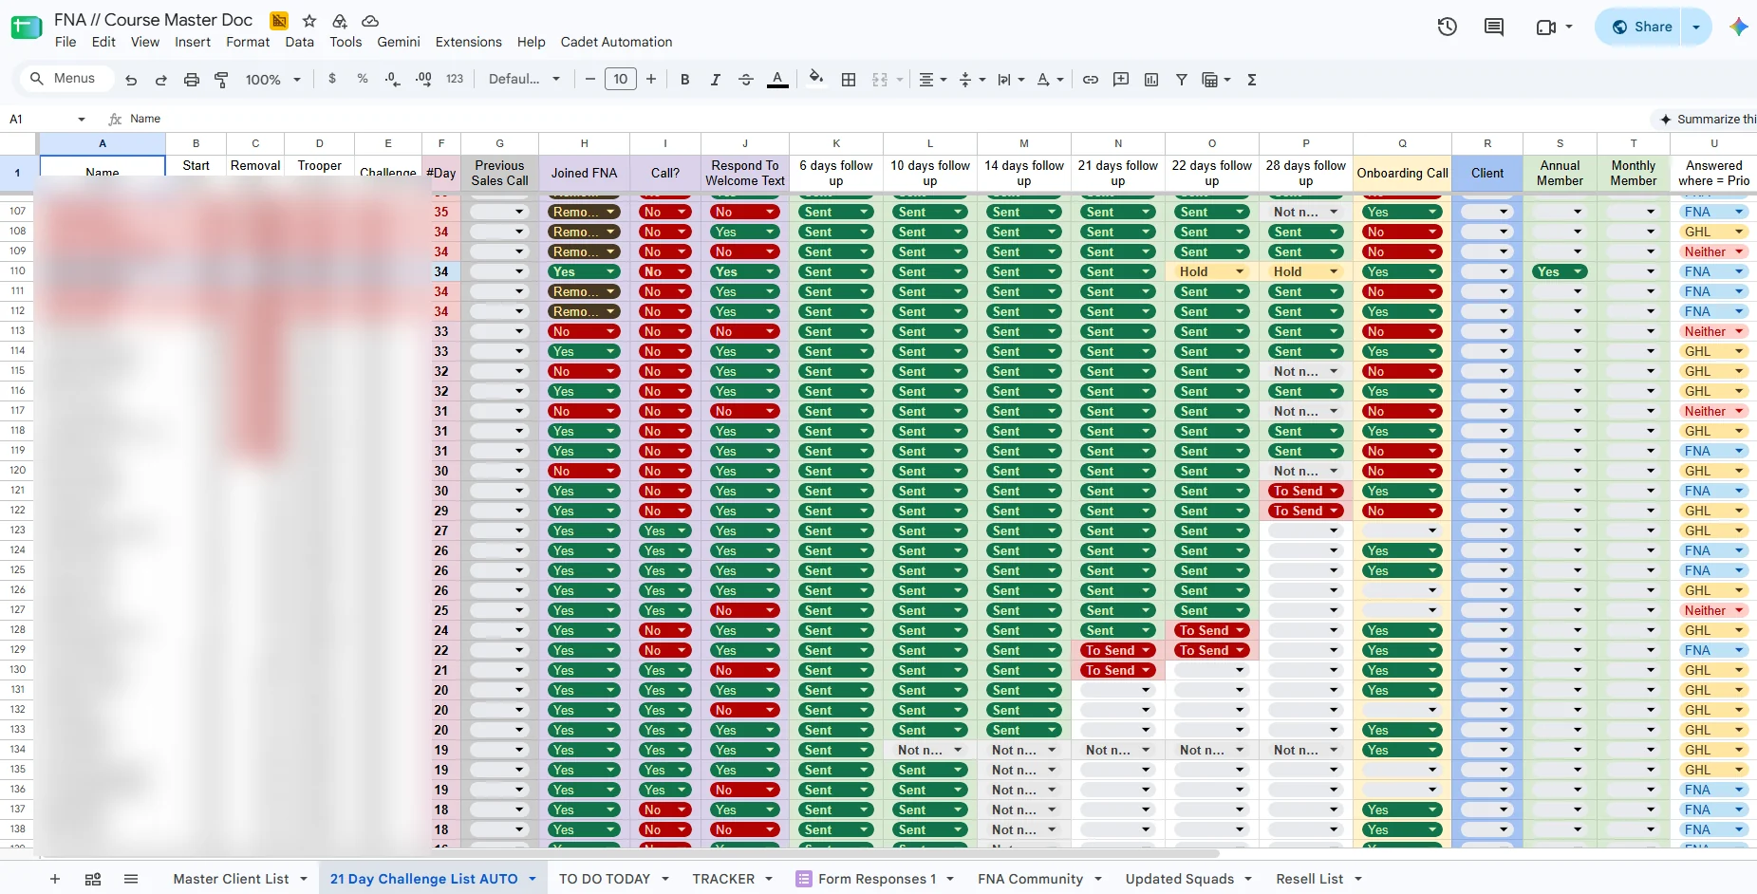Click the Create a filter icon

(x=1182, y=80)
